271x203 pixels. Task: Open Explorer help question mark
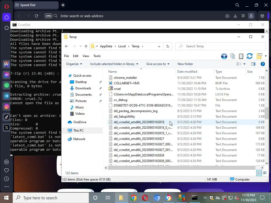tap(263, 64)
